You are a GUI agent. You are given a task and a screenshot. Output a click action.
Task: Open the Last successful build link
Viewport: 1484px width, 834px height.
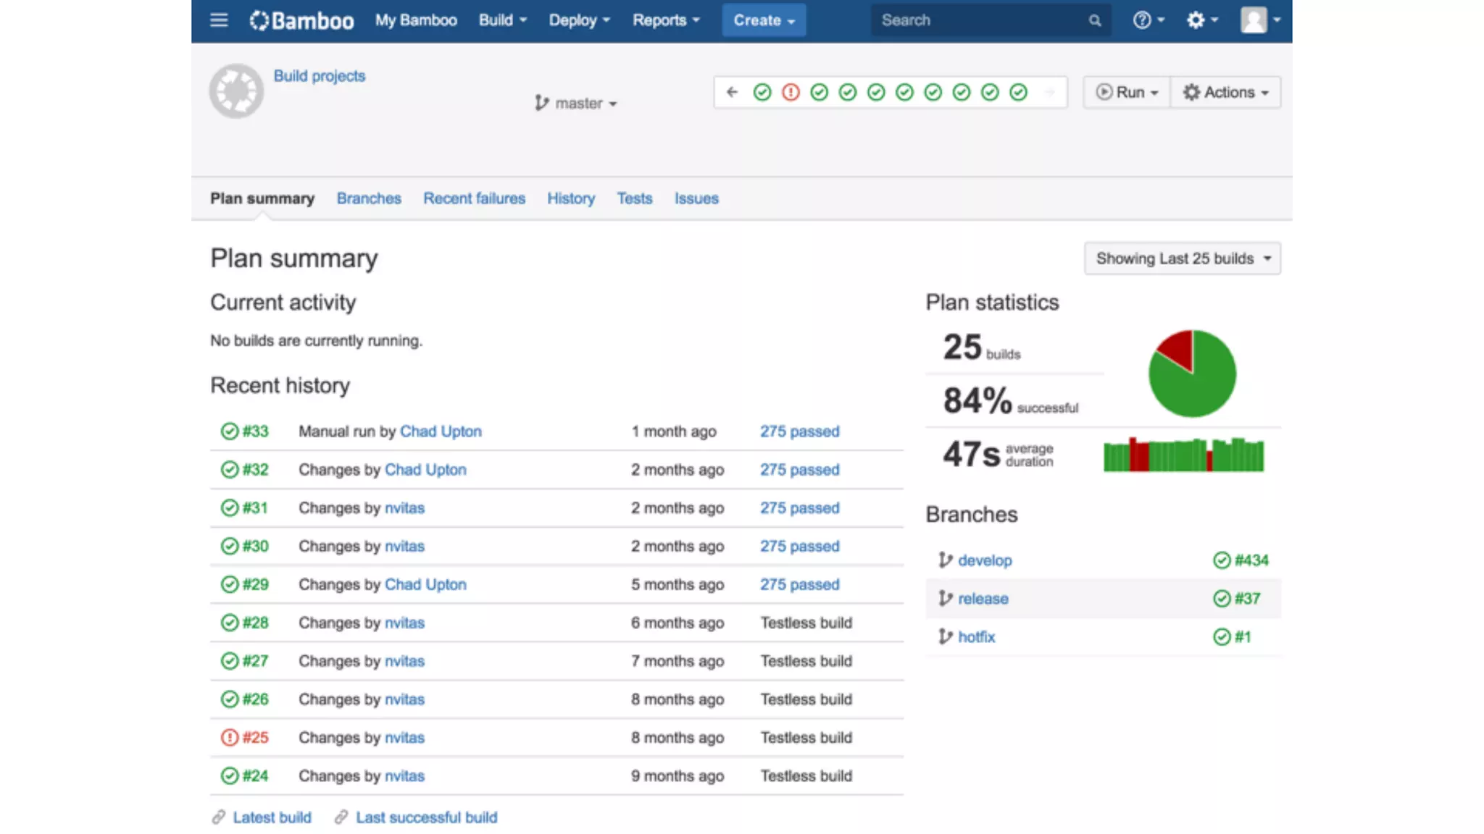tap(426, 817)
